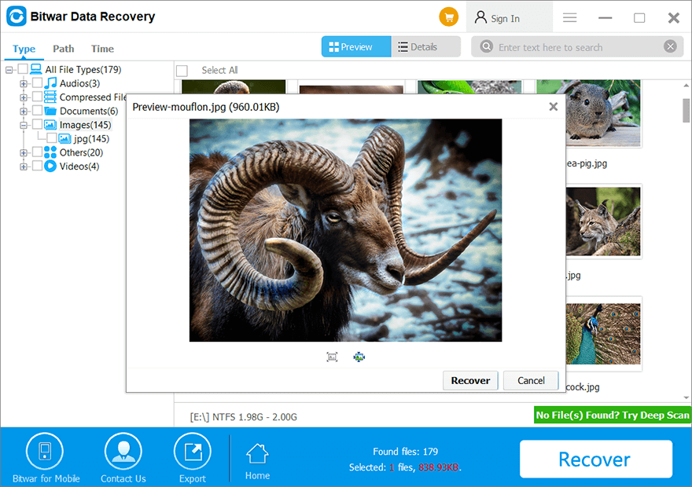Expand the Documents(6) tree node
Screen dimensions: 692x487
[24, 112]
